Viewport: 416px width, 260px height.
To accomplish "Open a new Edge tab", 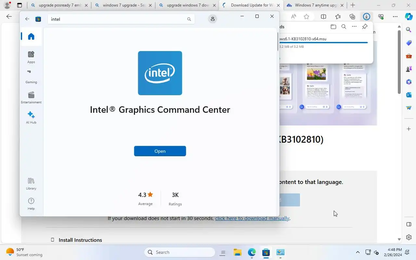I will (353, 5).
